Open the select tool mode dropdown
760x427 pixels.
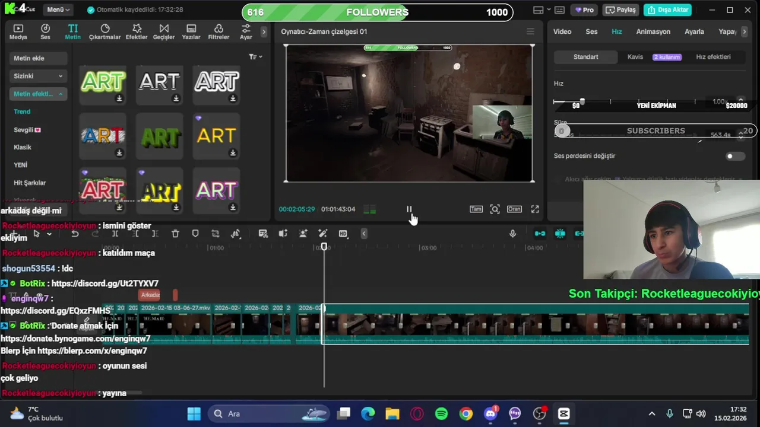tap(49, 234)
